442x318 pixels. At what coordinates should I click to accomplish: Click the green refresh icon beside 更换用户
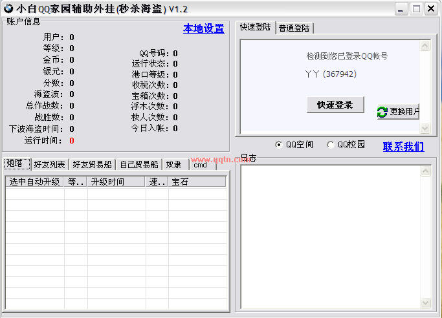point(382,112)
